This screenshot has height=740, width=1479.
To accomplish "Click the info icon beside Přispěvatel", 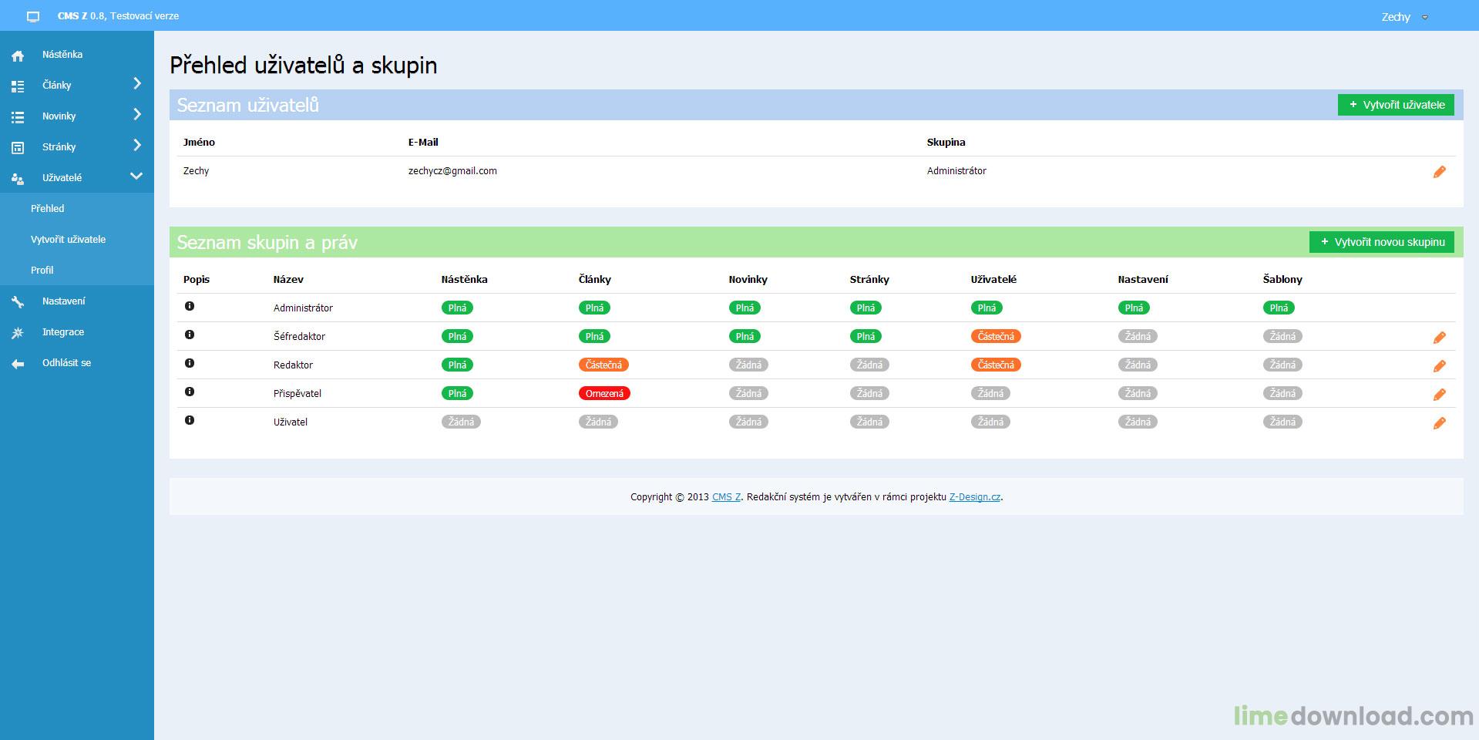I will coord(190,392).
